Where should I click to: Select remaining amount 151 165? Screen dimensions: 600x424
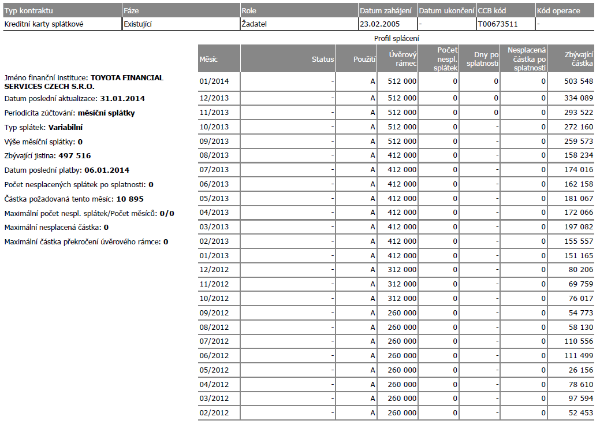tap(571, 255)
